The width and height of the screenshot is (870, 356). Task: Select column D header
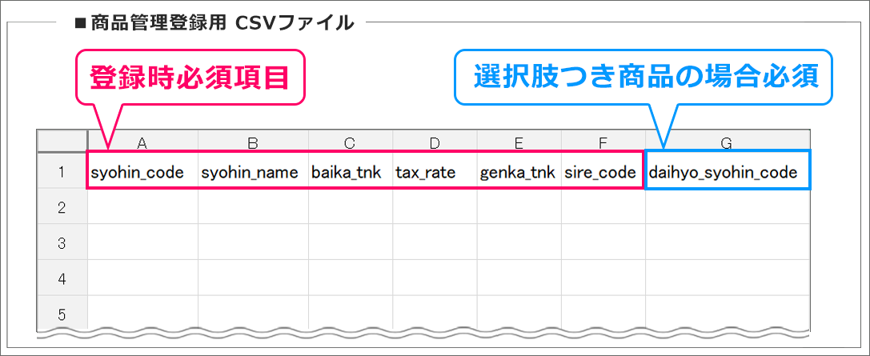tap(435, 142)
